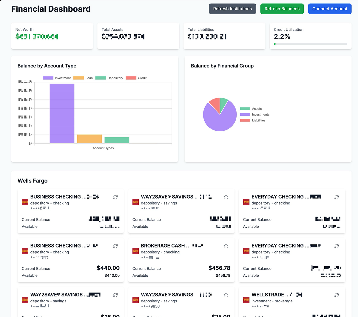Click the Refresh Balances button

[282, 9]
